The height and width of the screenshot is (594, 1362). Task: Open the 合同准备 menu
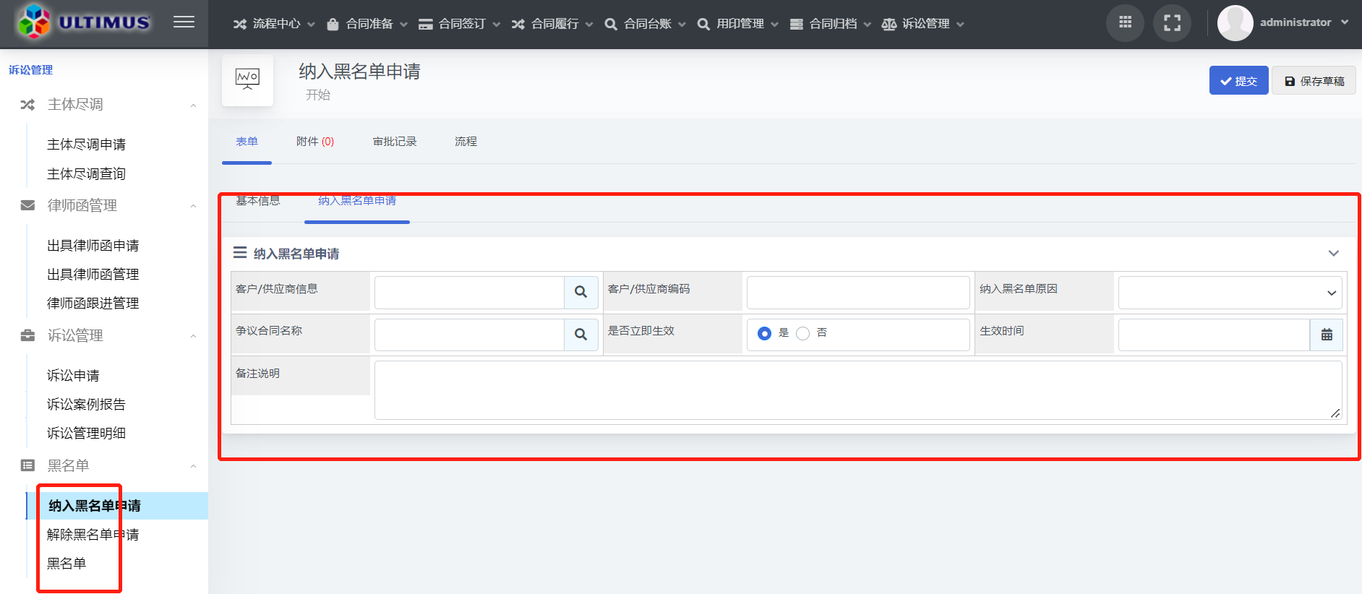[x=367, y=24]
